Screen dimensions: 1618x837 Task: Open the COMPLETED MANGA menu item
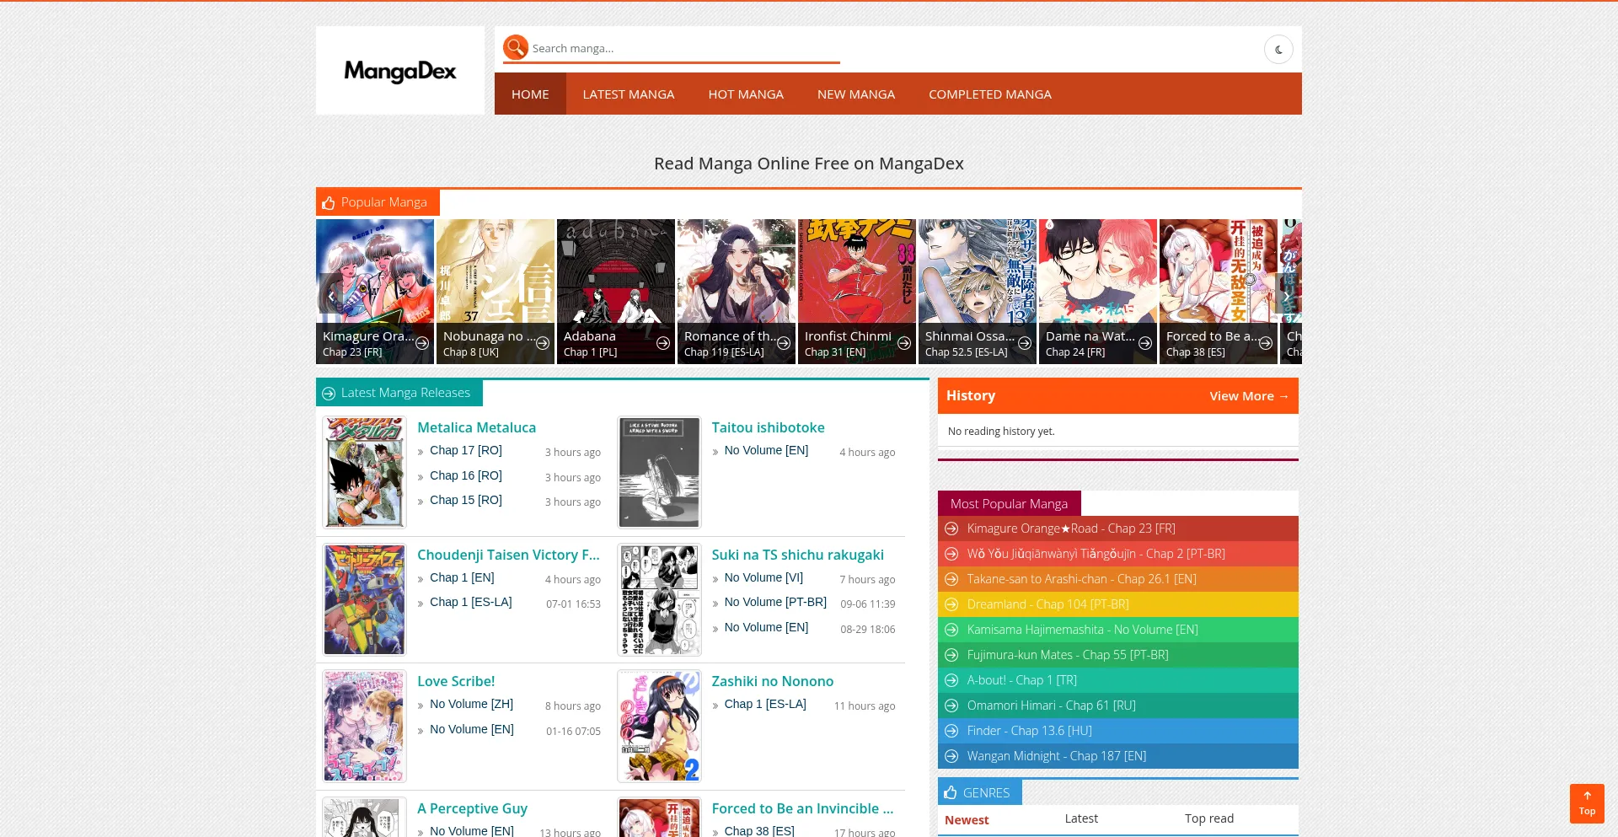coord(990,94)
